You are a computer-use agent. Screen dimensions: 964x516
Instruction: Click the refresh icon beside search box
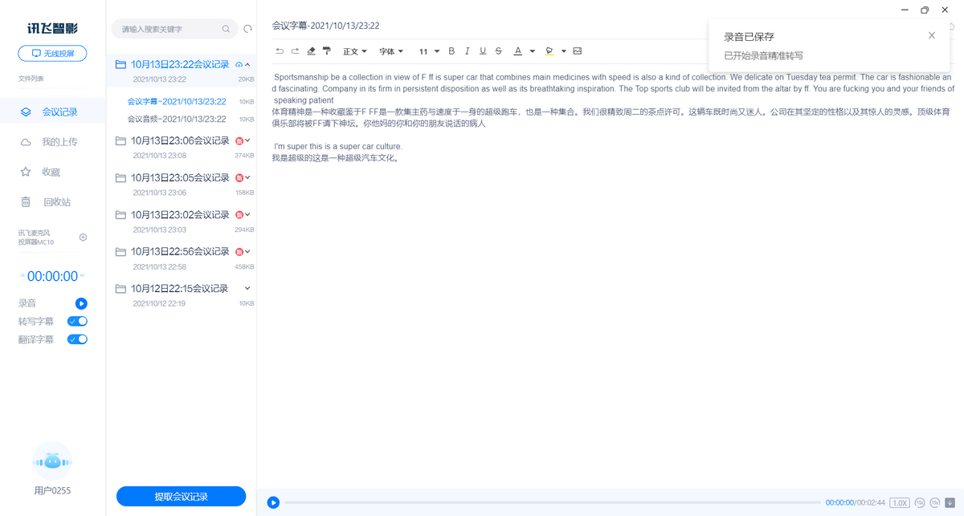[248, 29]
